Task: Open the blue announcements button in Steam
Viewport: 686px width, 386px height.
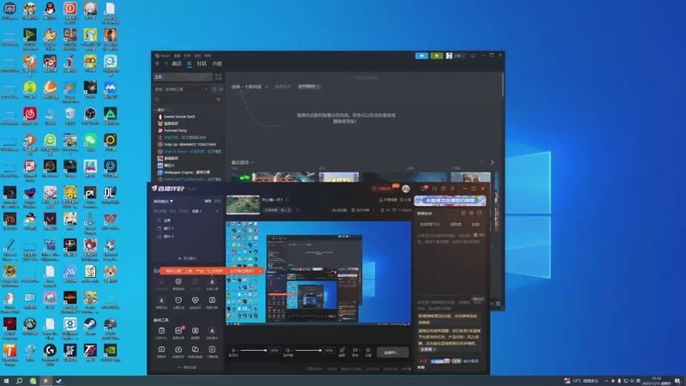Action: coord(421,56)
